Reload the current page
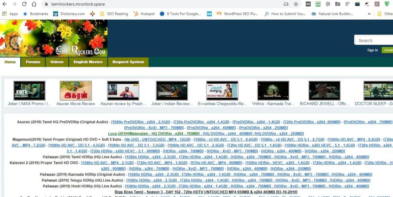 pos(24,4)
